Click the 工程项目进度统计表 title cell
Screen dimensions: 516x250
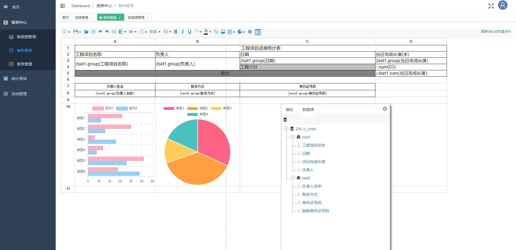[261, 48]
